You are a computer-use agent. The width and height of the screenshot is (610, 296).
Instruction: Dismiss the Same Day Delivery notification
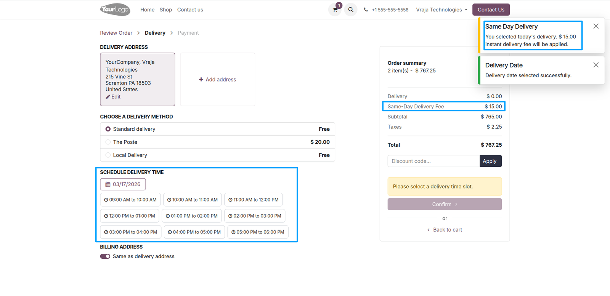[x=596, y=26]
